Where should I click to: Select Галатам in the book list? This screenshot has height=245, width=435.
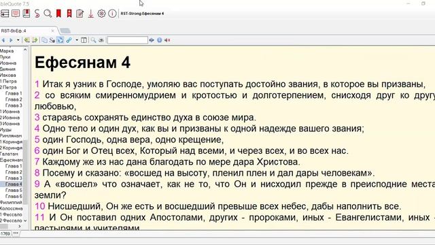coord(9,154)
